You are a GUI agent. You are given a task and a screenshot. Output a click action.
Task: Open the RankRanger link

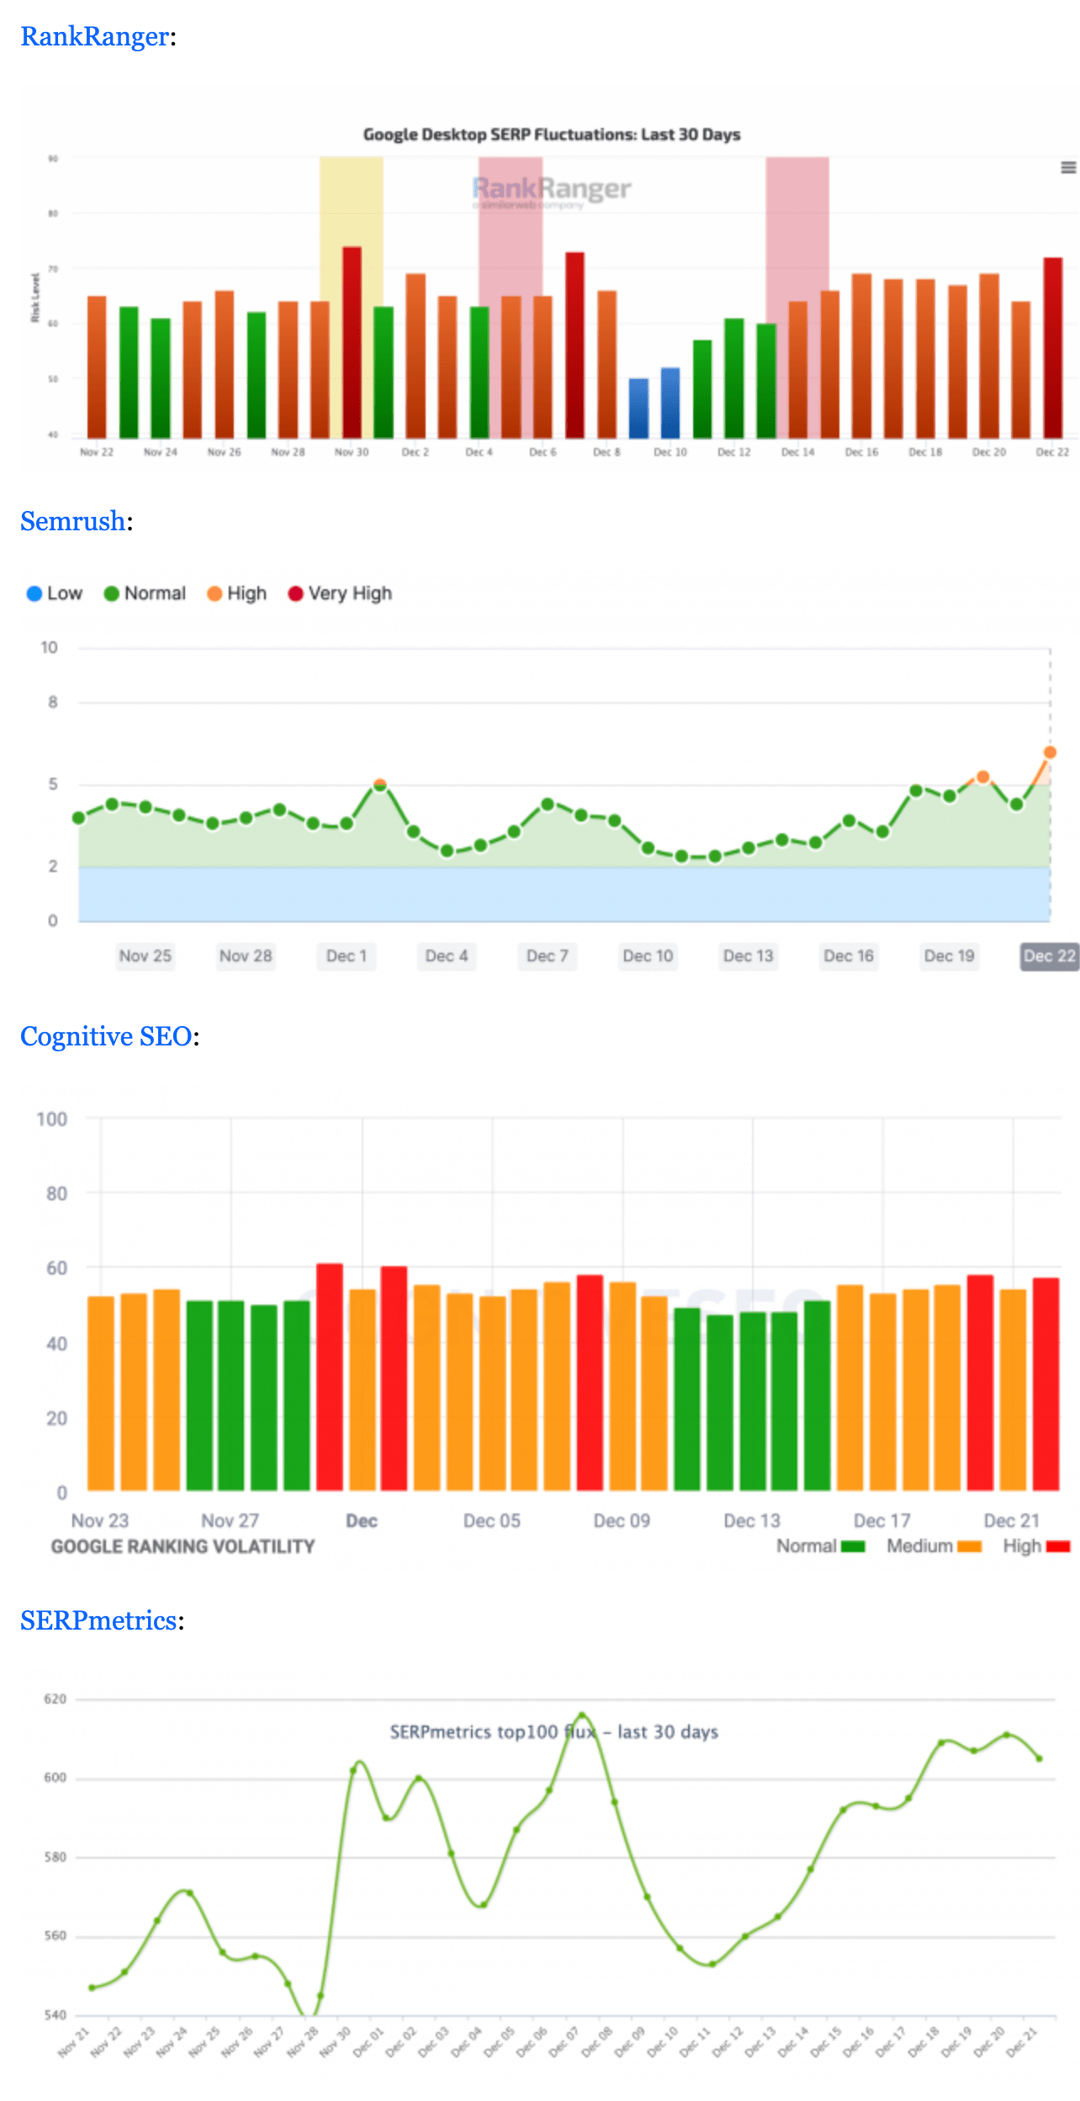tap(94, 36)
